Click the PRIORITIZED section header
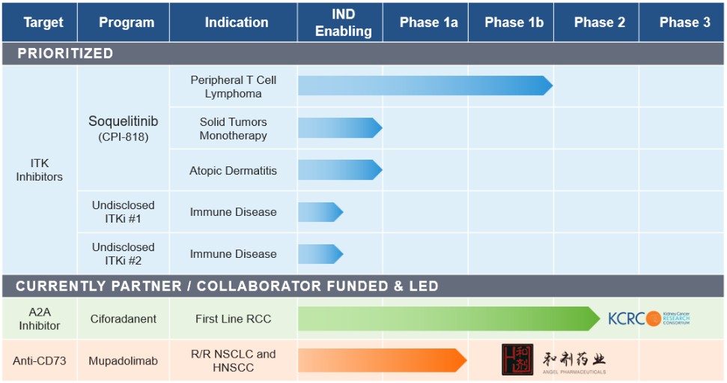Viewport: 727px width, 383px height. (65, 53)
